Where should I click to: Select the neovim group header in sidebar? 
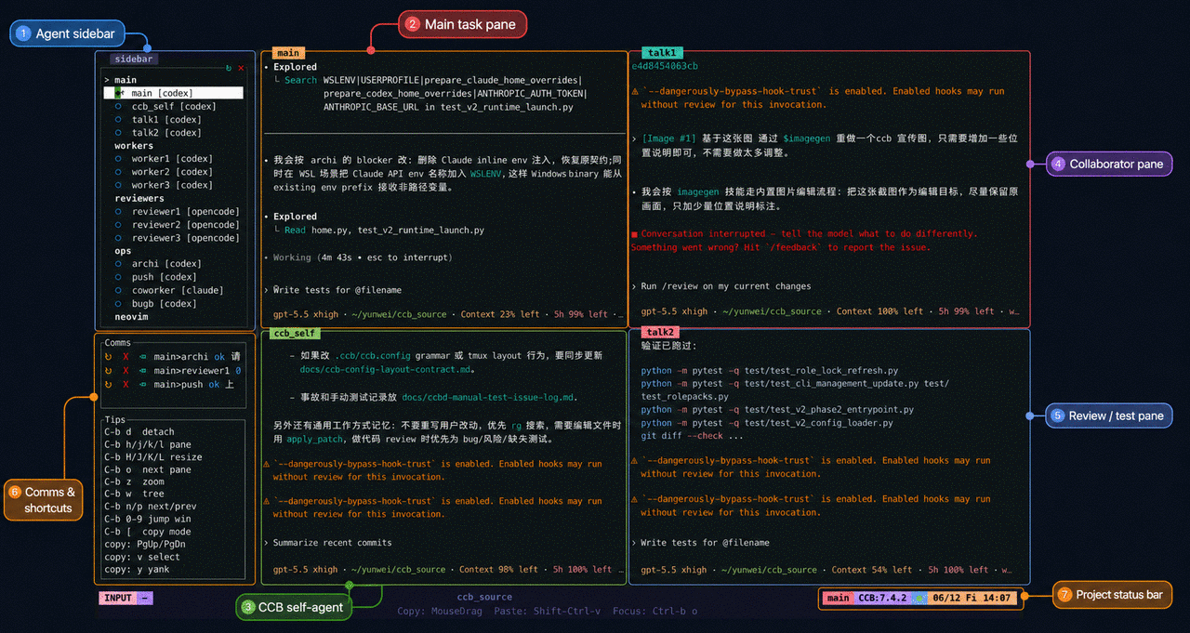pos(131,317)
